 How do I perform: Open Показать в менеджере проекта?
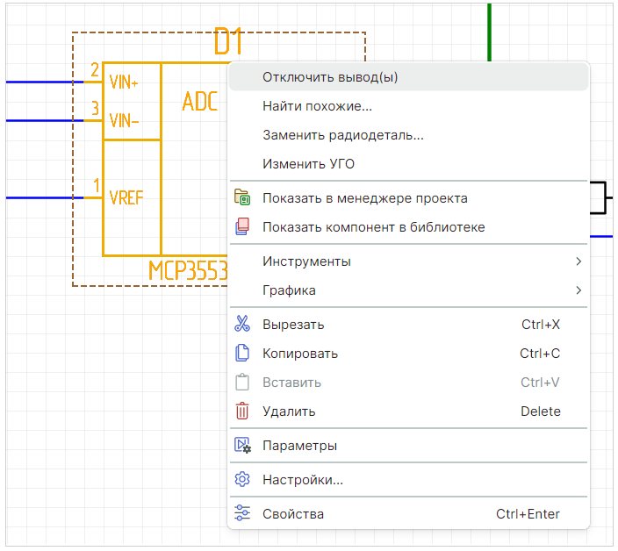(x=364, y=198)
